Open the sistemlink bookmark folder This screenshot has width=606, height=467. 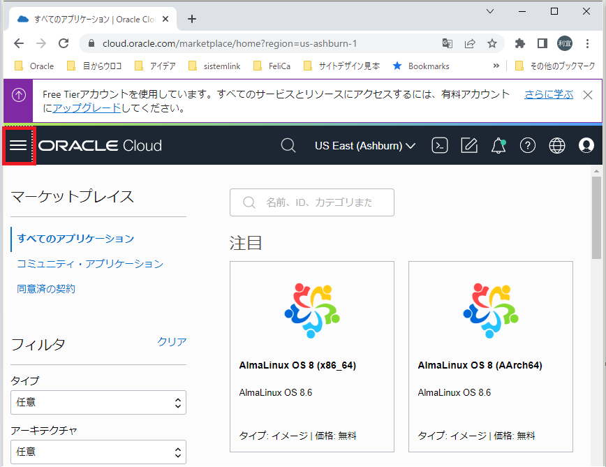[x=214, y=66]
